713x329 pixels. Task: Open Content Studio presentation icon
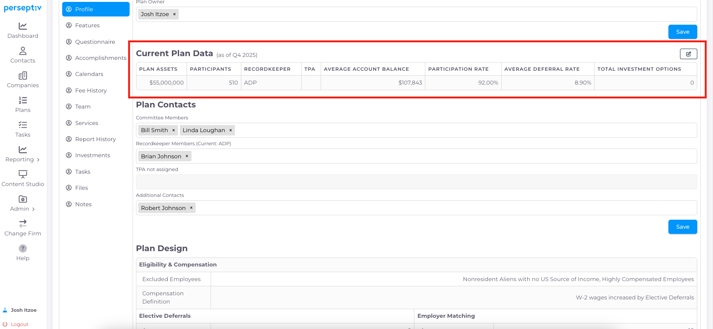[23, 174]
